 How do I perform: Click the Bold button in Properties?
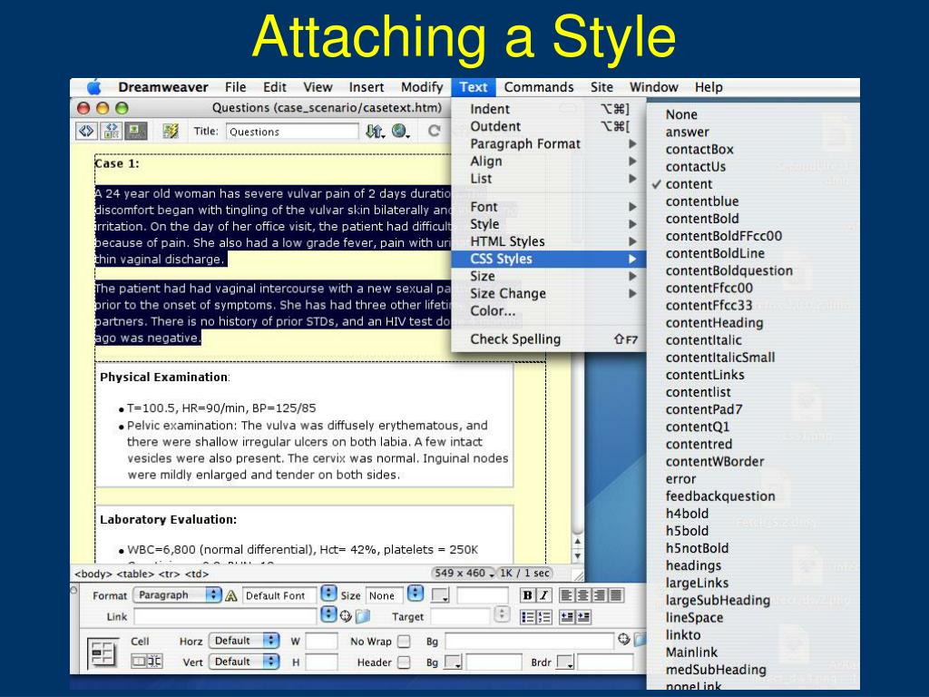click(527, 595)
